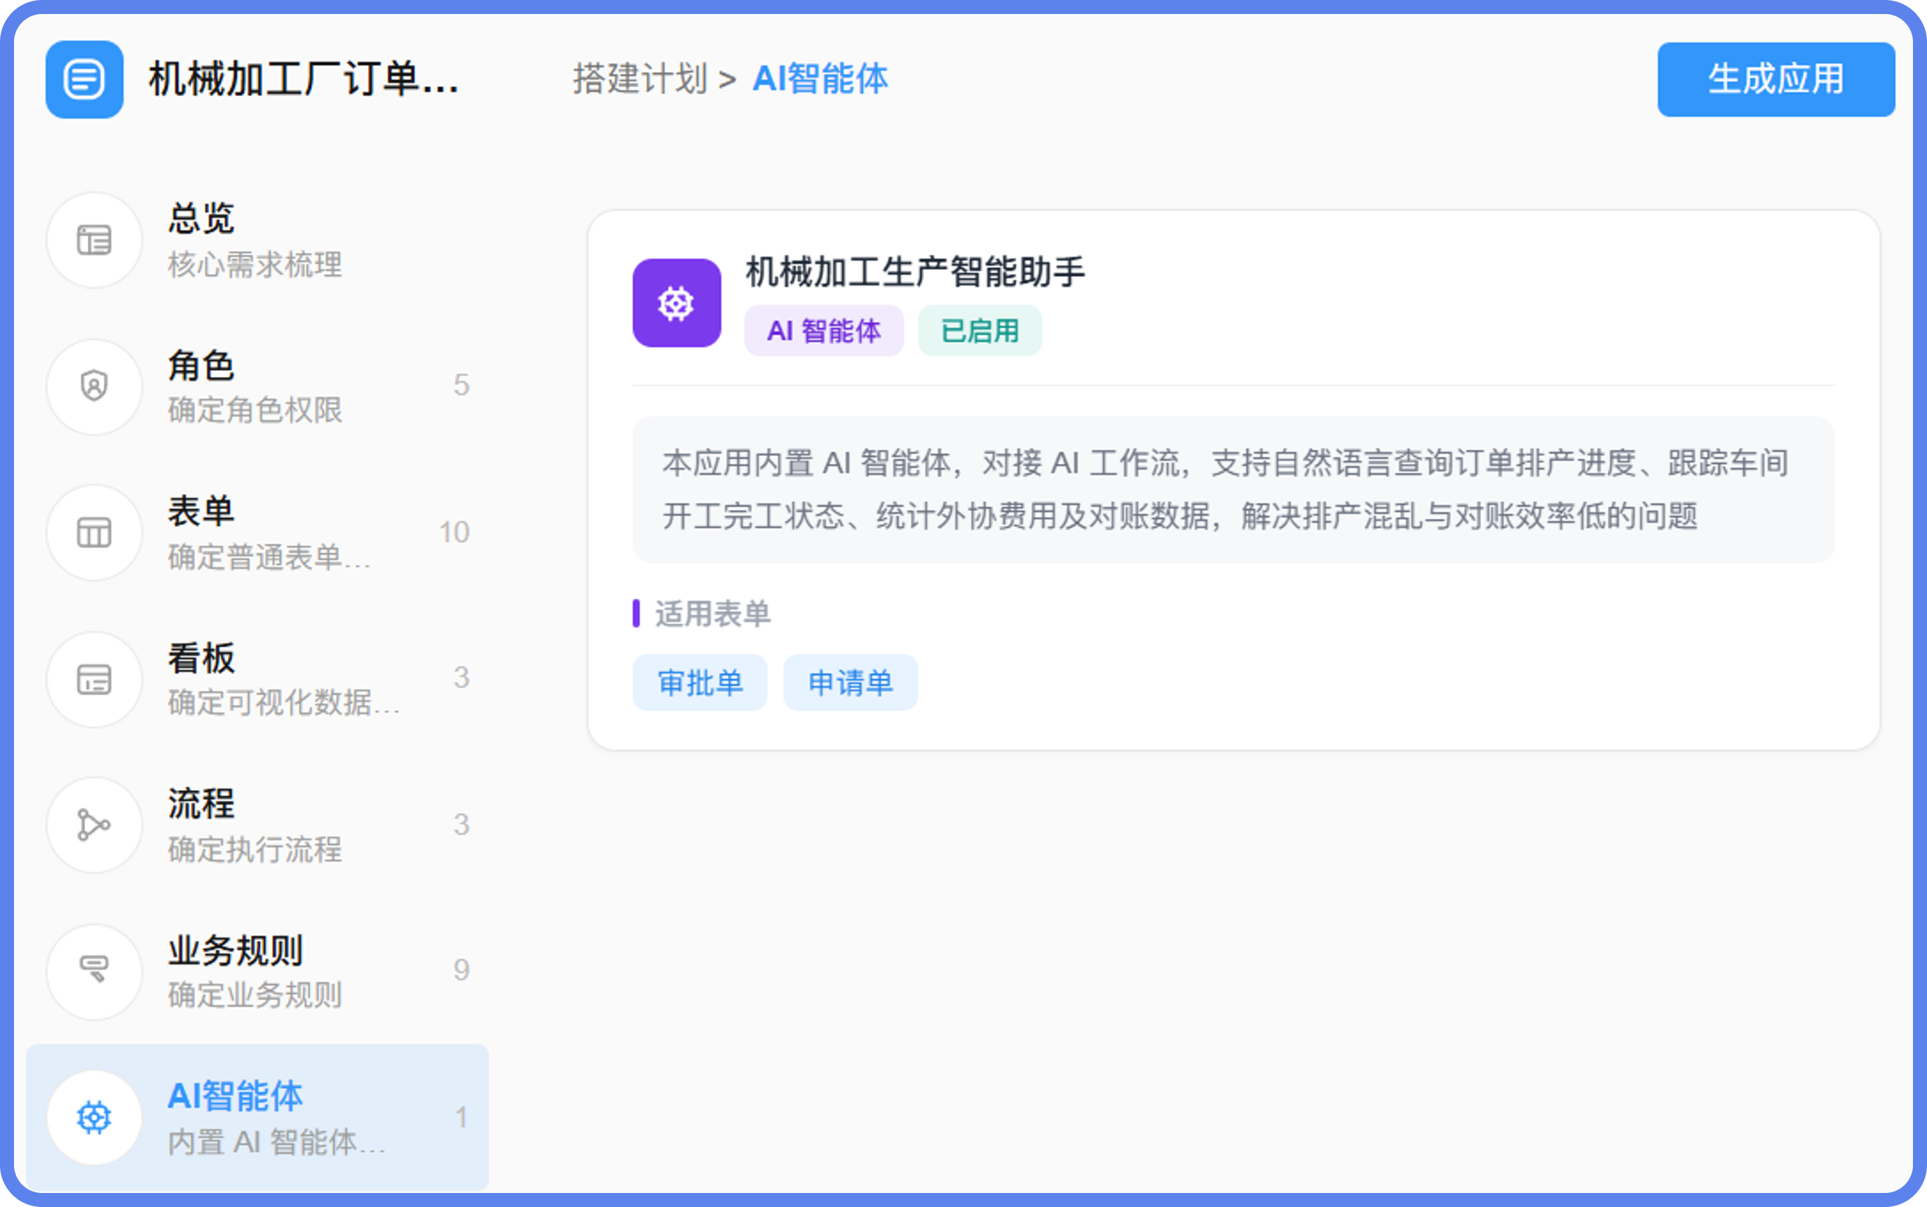Click count 5 beside 角色
Image resolution: width=1927 pixels, height=1207 pixels.
(461, 386)
